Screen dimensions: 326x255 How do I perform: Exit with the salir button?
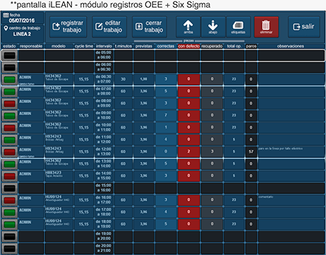point(304,27)
